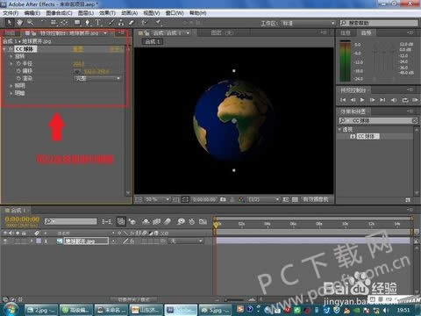
Task: Select the Pen tool
Action: (x=88, y=23)
